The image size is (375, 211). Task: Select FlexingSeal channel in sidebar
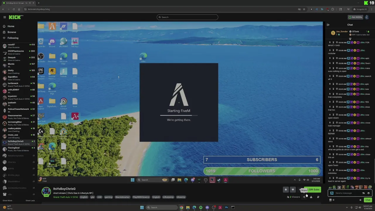(18, 149)
